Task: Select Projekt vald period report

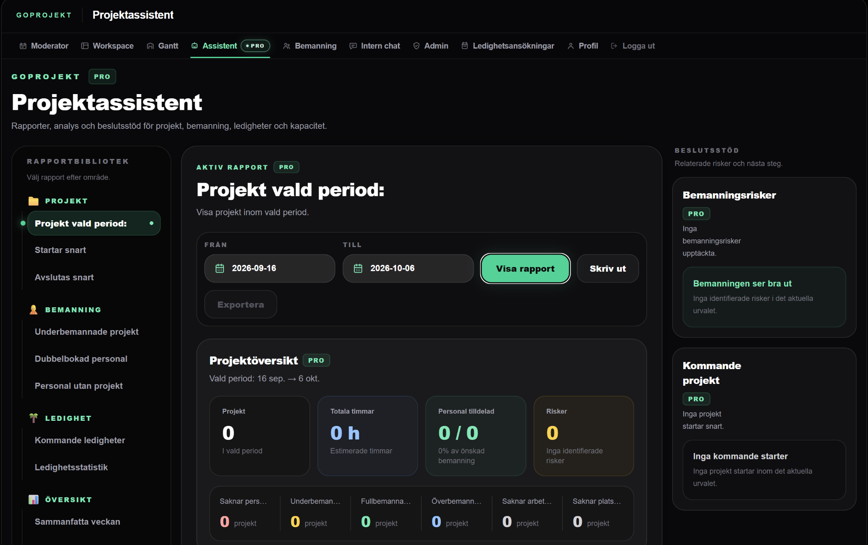Action: (x=94, y=223)
